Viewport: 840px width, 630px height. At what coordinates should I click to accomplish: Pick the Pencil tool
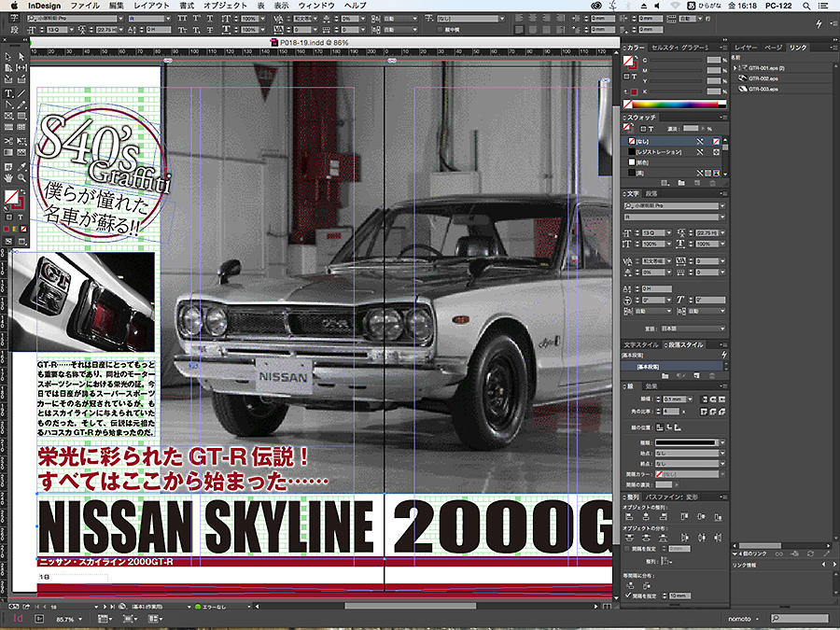coord(21,105)
